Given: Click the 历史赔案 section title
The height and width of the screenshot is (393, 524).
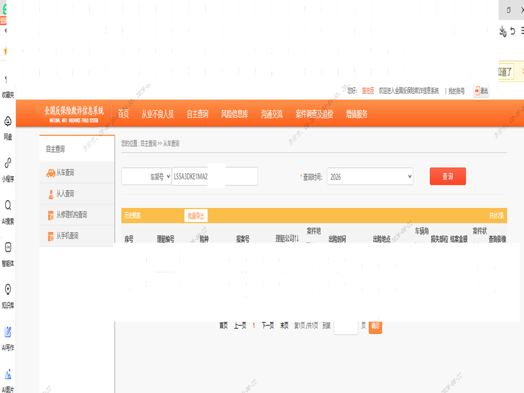Looking at the screenshot, I should click(x=133, y=215).
